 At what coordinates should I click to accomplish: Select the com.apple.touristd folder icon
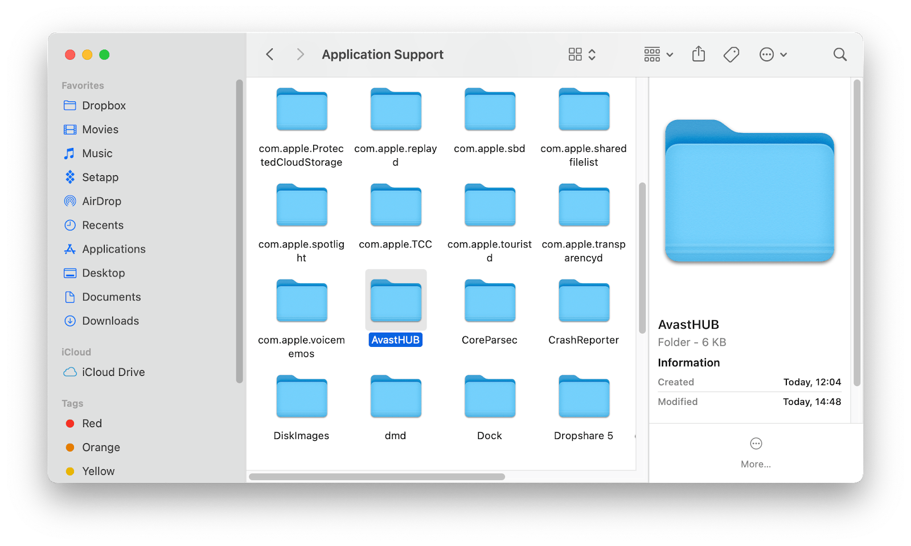(x=490, y=205)
